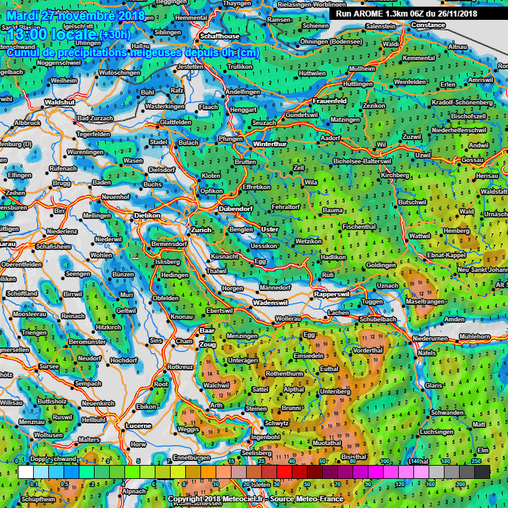508x508 pixels.
Task: Click the Glaris label
Action: point(433,386)
